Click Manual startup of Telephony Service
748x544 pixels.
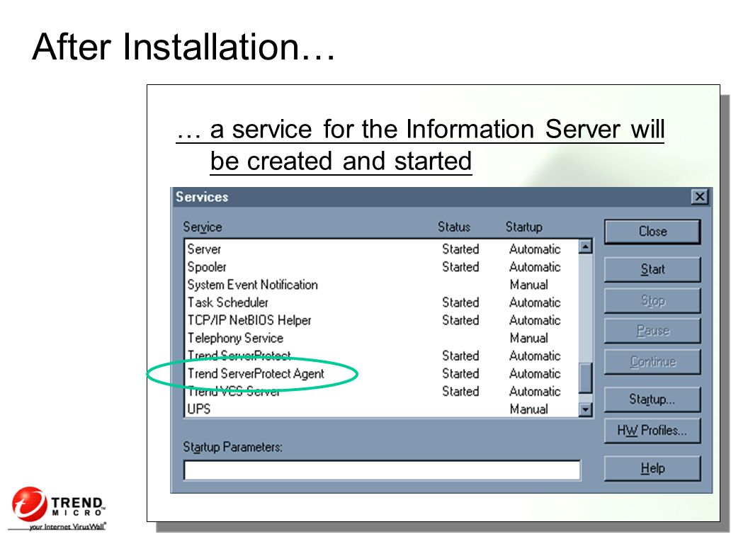pyautogui.click(x=528, y=339)
